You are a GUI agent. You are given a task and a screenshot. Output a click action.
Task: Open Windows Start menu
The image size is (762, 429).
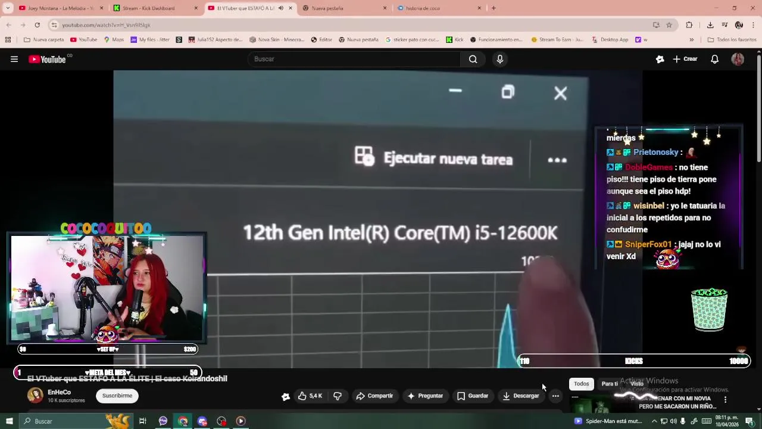point(9,421)
